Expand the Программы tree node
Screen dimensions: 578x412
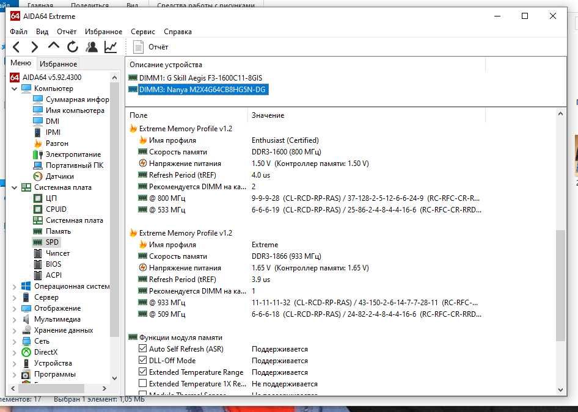click(15, 374)
